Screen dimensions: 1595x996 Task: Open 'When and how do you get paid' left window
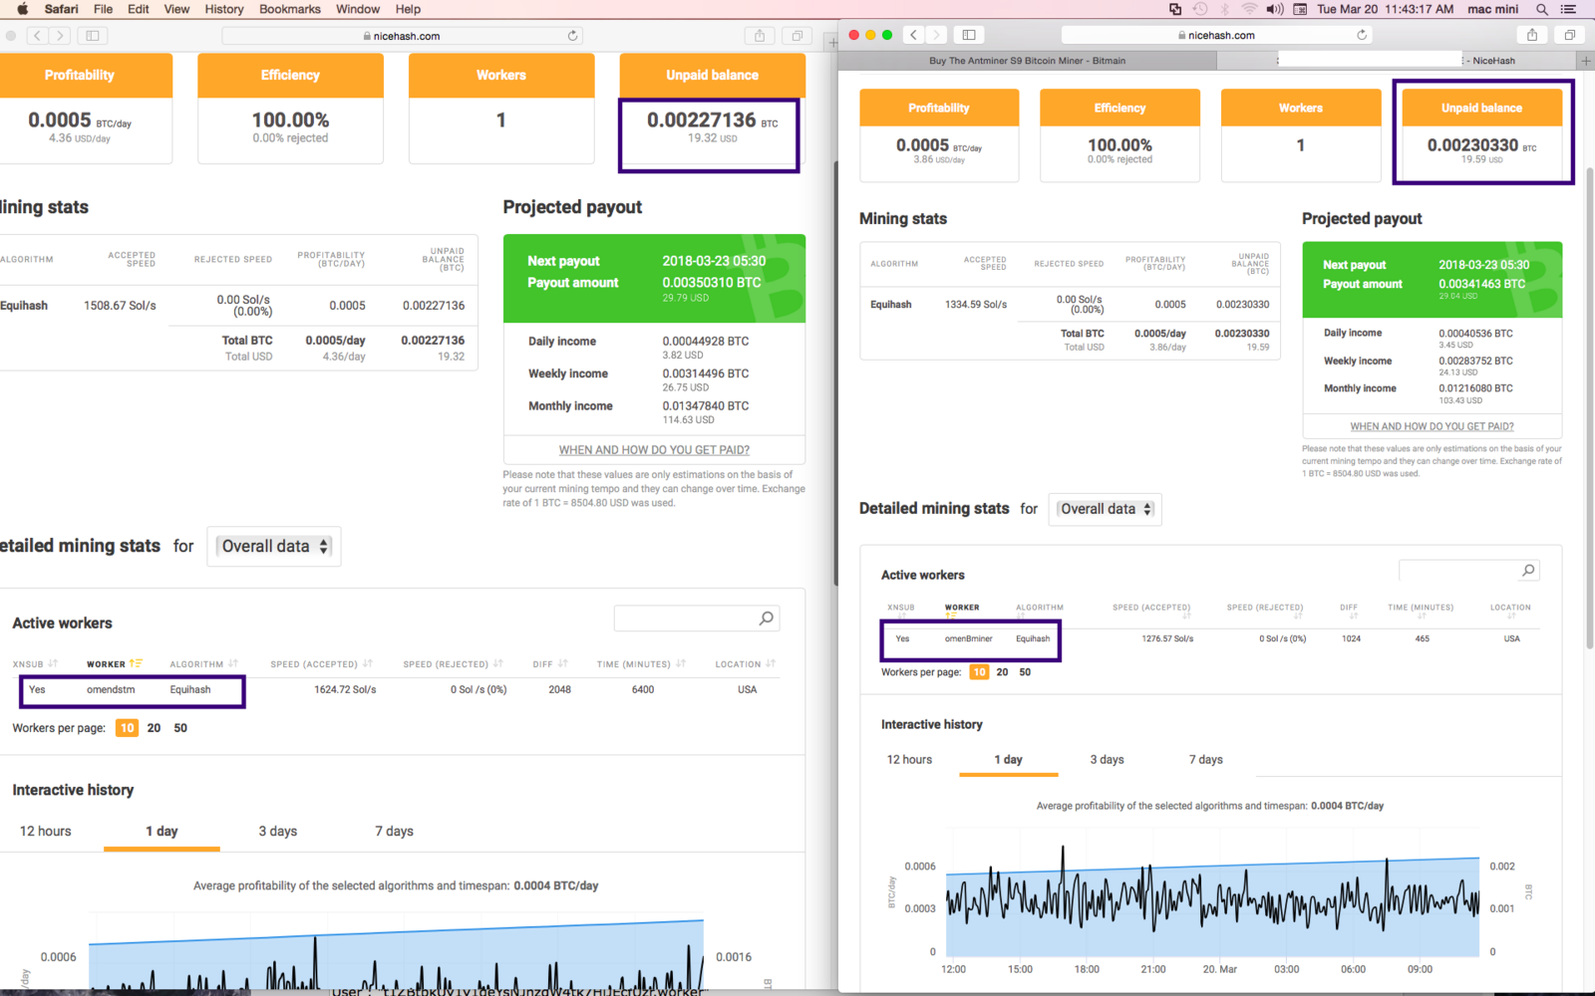point(654,450)
